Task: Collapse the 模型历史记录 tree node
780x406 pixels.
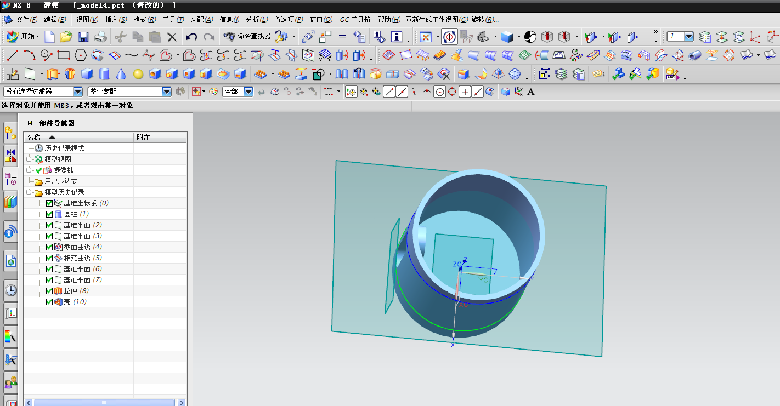Action: point(29,192)
